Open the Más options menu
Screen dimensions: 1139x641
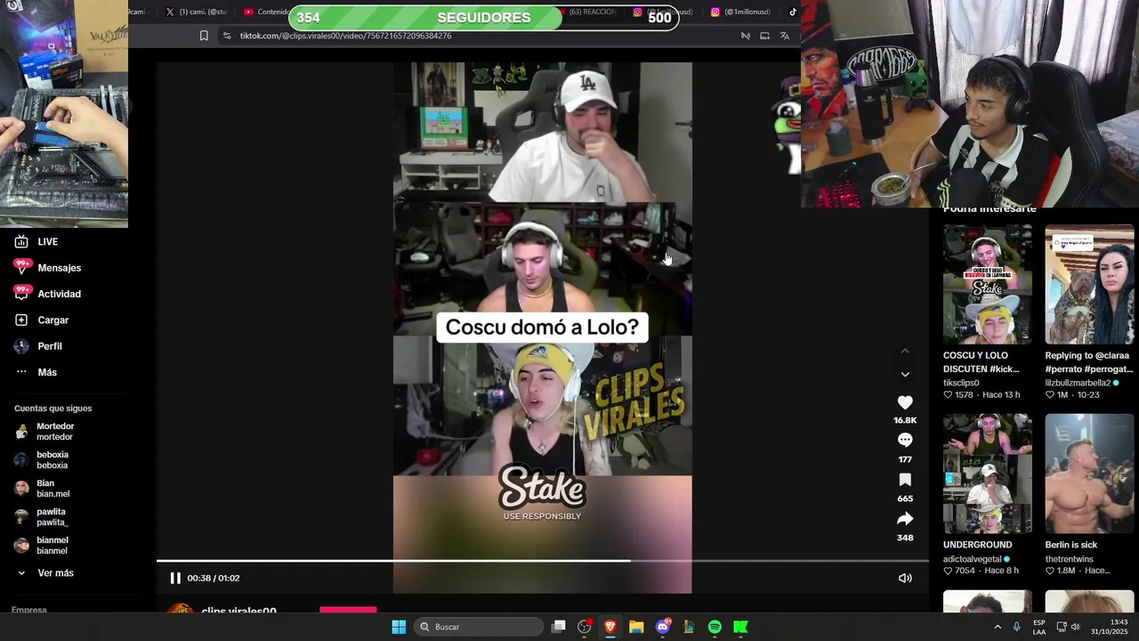coord(36,372)
